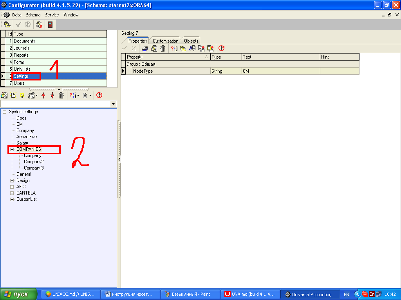Screen dimensions: 401x300
Task: Click the red refresh icon in Properties toolbar
Action: tap(222, 48)
